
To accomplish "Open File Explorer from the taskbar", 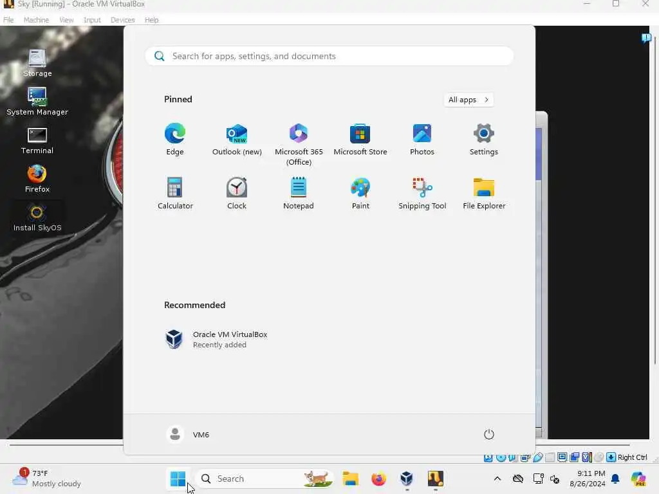I will pos(351,479).
